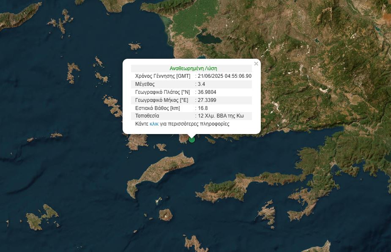Click the 'Αναθεωρημένη Λύση' popup header
391x252 pixels.
(x=193, y=68)
